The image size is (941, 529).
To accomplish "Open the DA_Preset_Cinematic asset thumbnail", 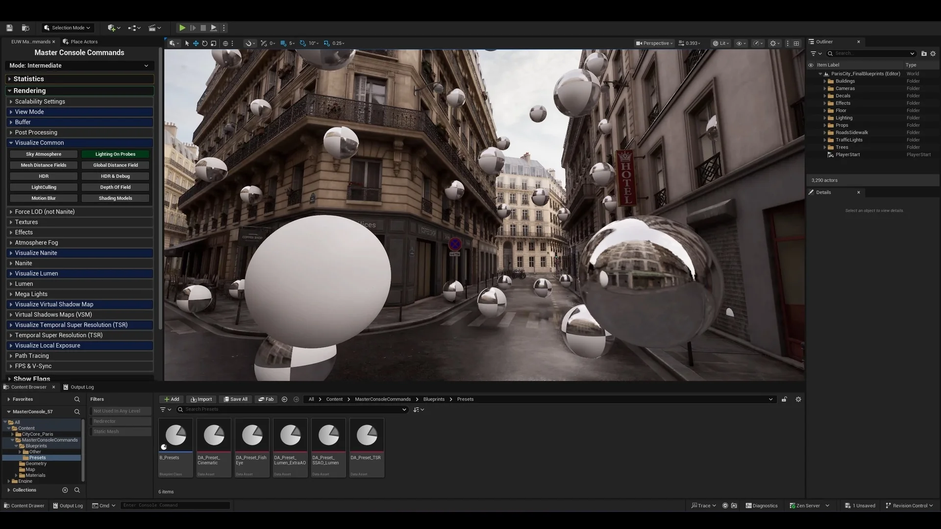I will pos(214,435).
